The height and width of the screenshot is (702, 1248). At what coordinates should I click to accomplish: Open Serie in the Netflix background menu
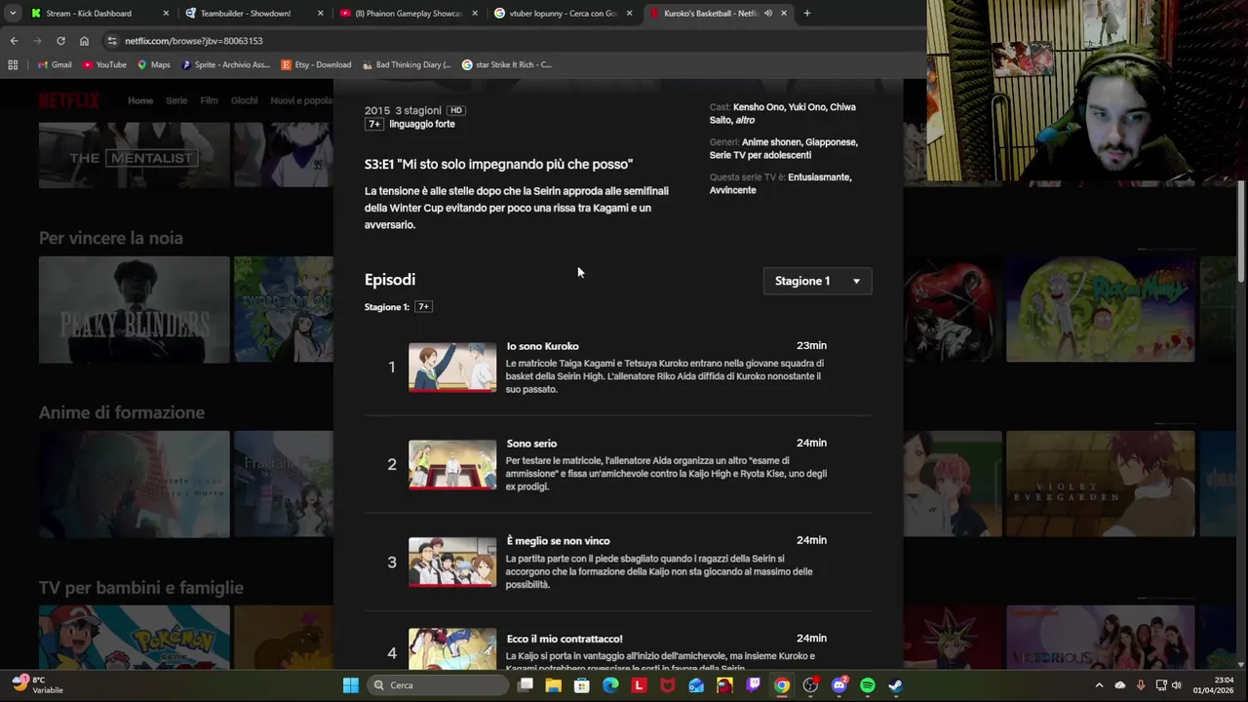click(176, 100)
